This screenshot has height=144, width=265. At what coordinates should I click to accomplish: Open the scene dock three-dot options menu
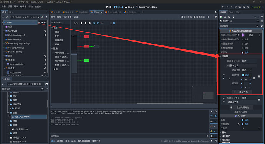coord(46,17)
